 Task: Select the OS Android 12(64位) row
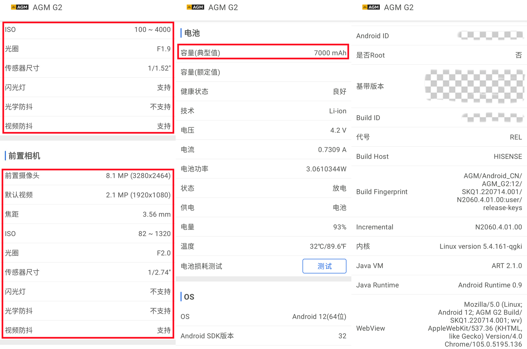point(263,316)
